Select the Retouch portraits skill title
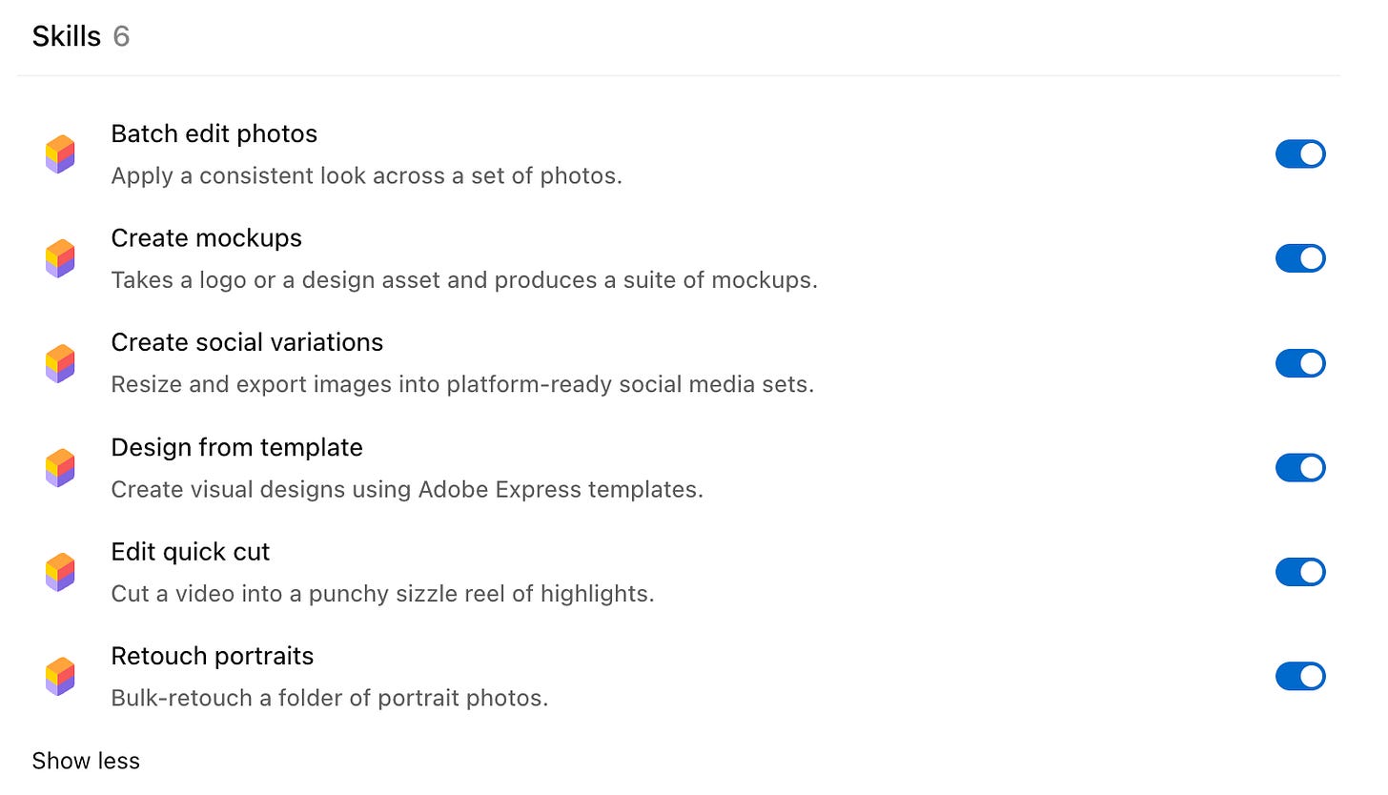Viewport: 1388px width, 795px height. click(x=213, y=656)
